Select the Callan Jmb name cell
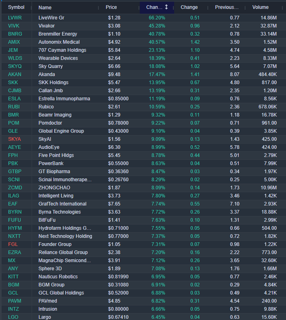 (x=51, y=91)
